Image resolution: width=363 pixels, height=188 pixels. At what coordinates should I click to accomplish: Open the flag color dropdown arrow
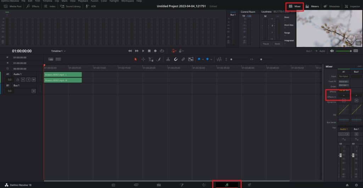(203, 59)
